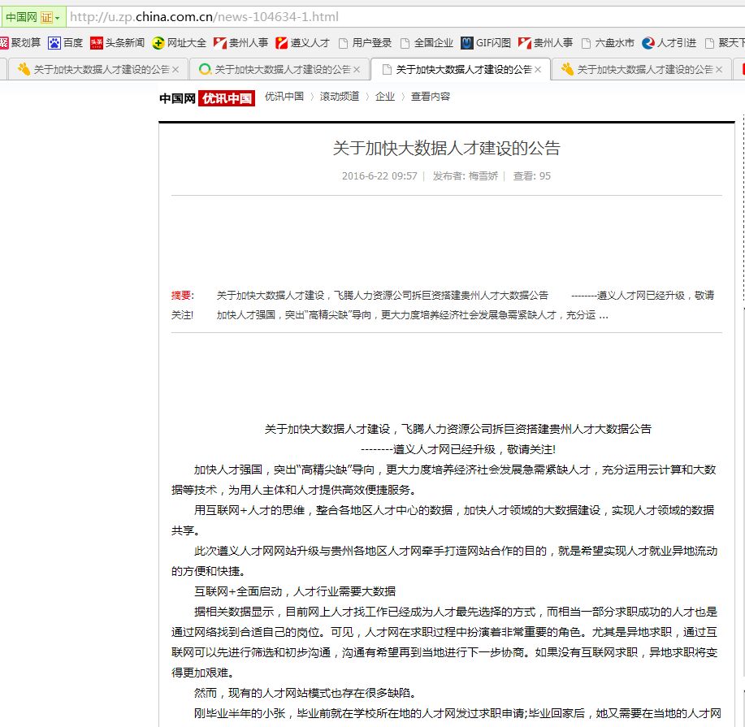The height and width of the screenshot is (727, 745).
Task: Open the 人才引进 bookmark
Action: click(669, 43)
